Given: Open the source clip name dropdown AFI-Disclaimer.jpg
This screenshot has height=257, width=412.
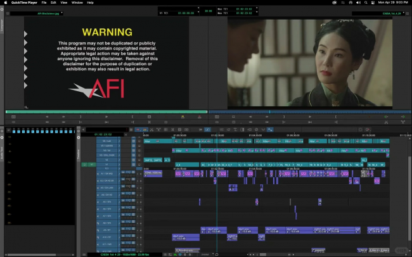Looking at the screenshot, I should (x=62, y=13).
